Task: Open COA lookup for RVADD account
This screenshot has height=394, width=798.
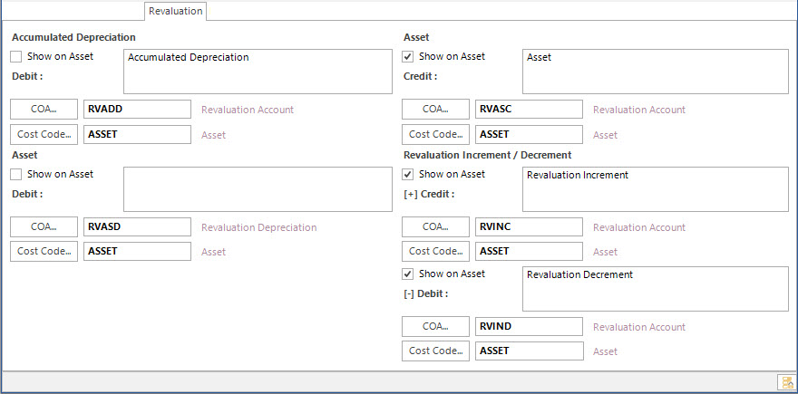Action: (44, 110)
